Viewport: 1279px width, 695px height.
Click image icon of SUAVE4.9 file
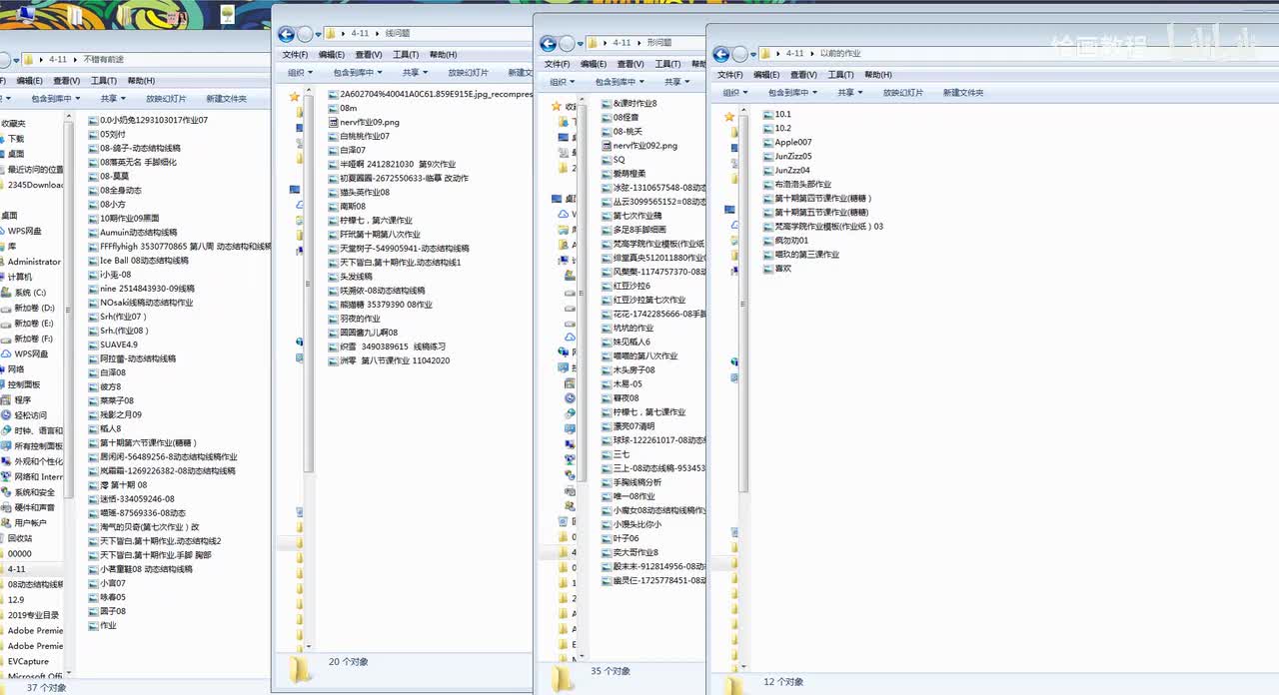pos(93,345)
